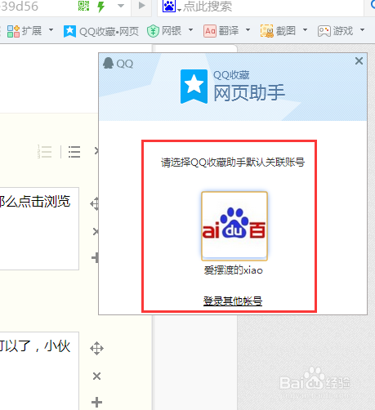Screen dimensions: 375x410
Task: Click the go arrow button beside address bar
Action: [x=141, y=6]
